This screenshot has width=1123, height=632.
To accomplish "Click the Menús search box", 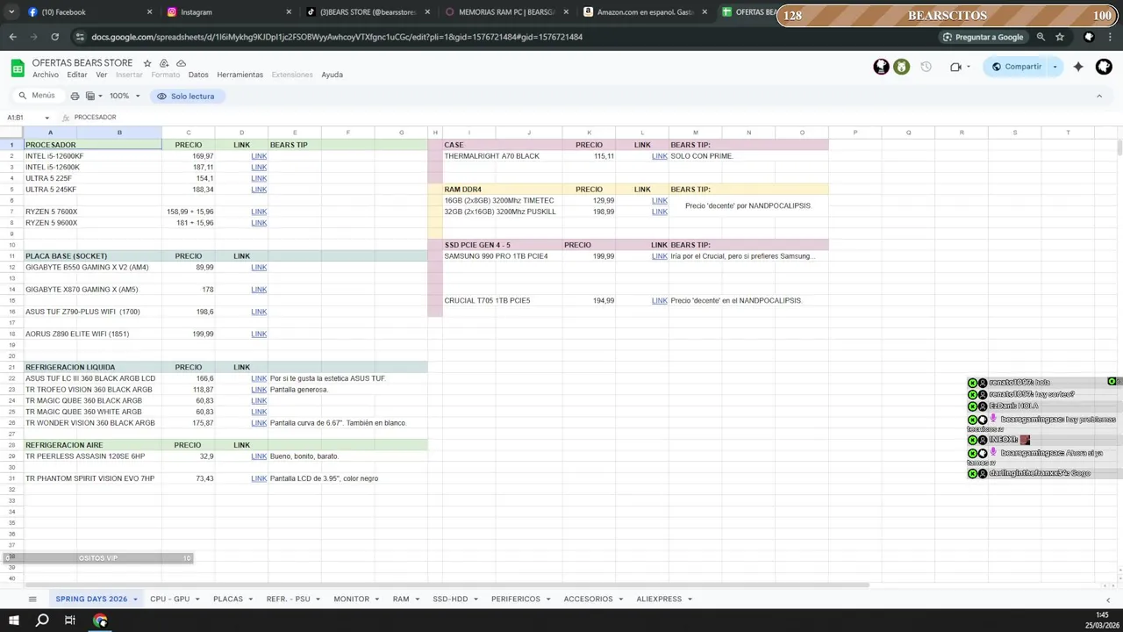I will pyautogui.click(x=38, y=96).
